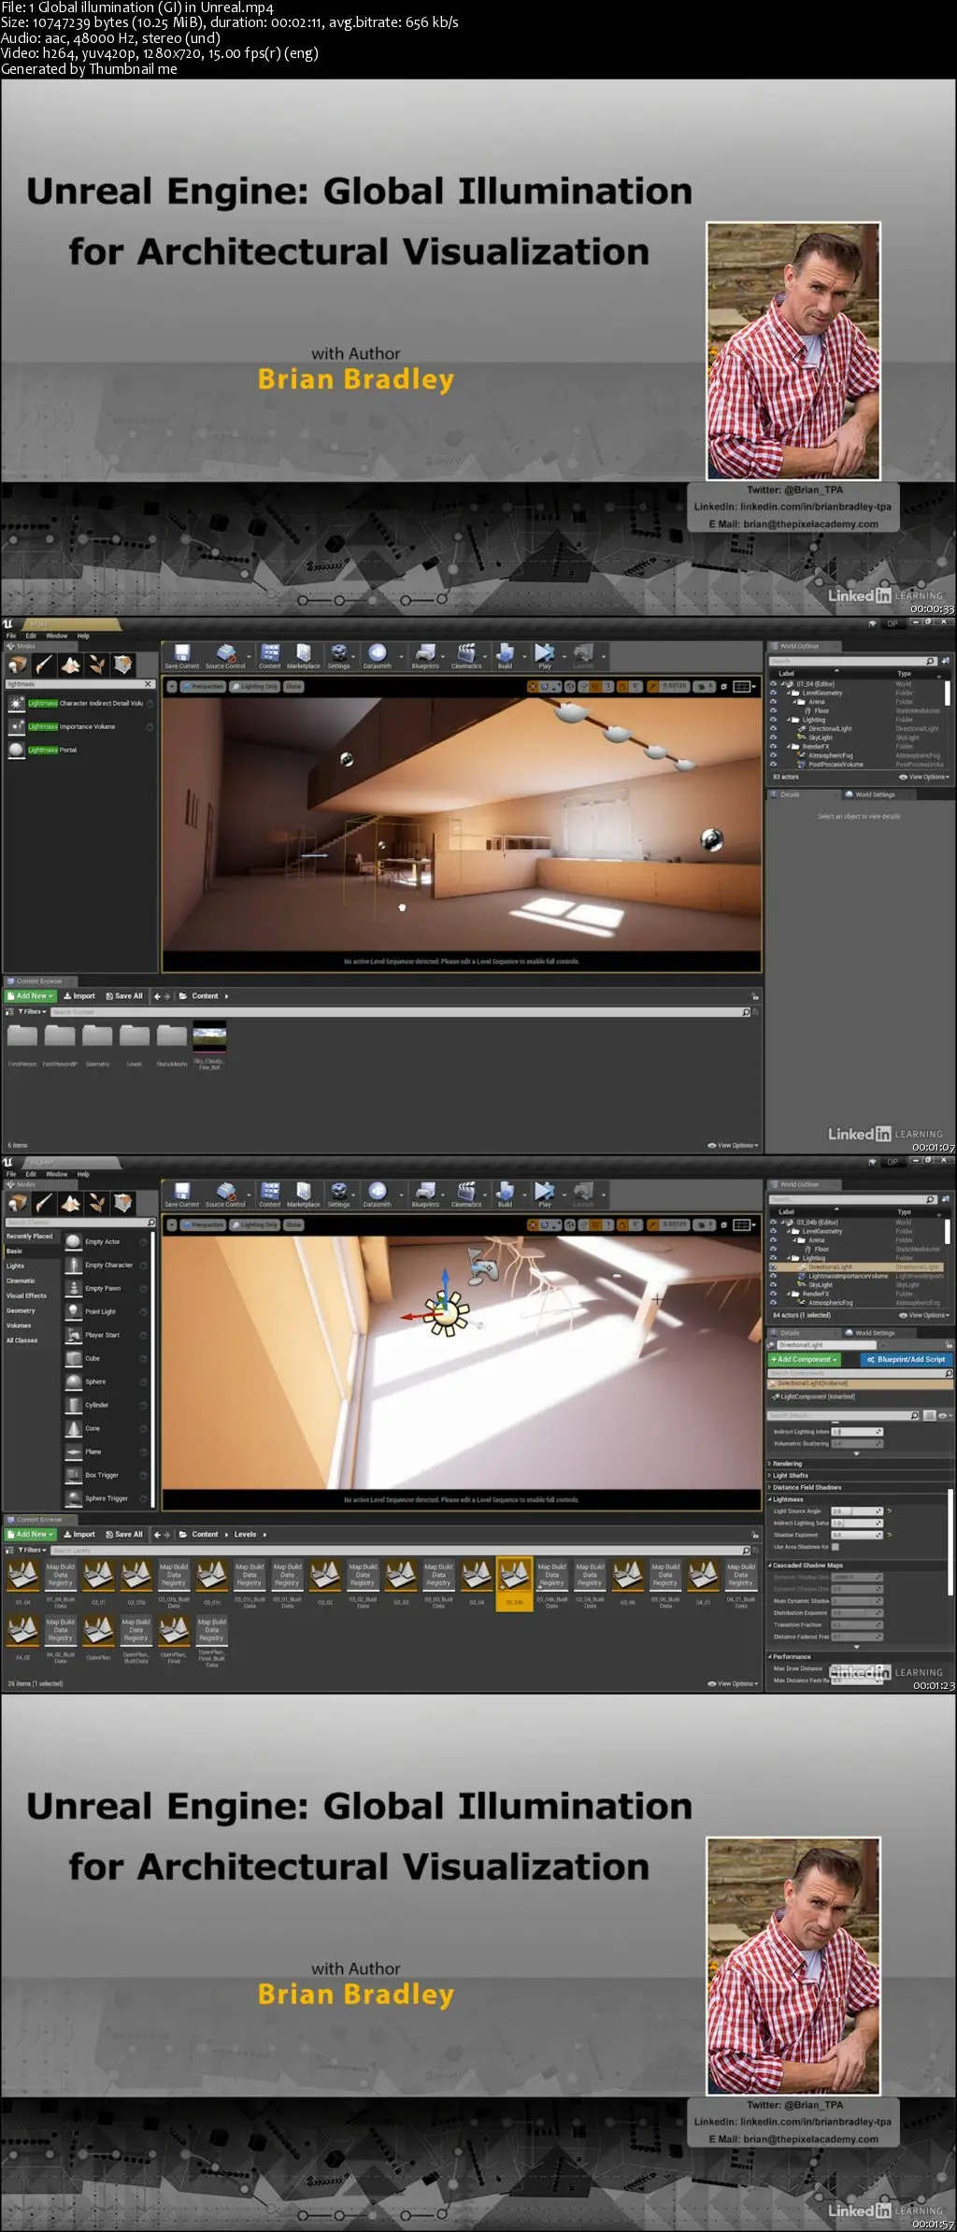
Task: Toggle visibility of DirectionalLight in the 00:01:07 outliner
Action: coord(773,728)
